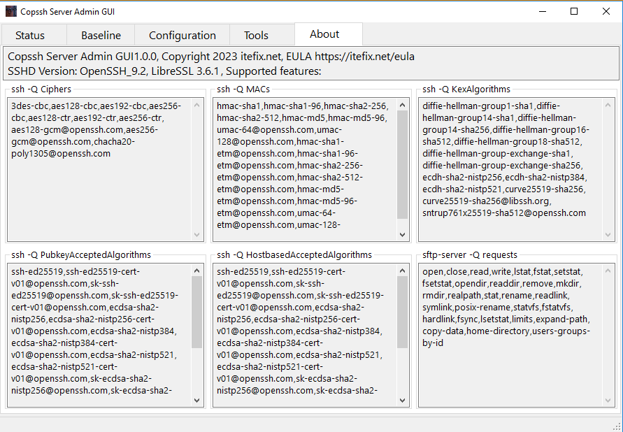The height and width of the screenshot is (432, 623).
Task: Click the HostbasedAcceptedAlgorithms scrollbar thumb
Action: point(403,312)
